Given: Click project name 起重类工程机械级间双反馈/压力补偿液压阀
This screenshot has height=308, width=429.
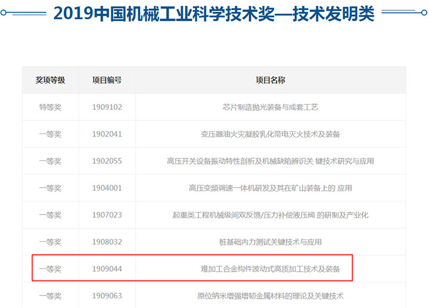Looking at the screenshot, I should [244, 215].
